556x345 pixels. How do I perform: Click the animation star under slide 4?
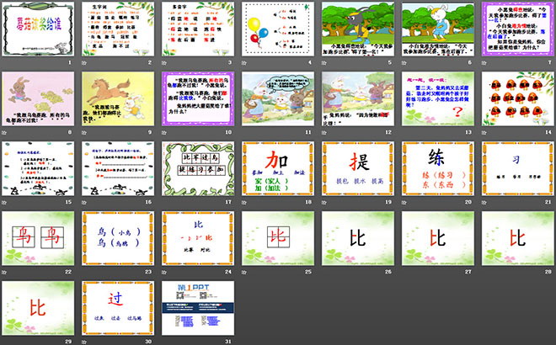click(x=244, y=63)
